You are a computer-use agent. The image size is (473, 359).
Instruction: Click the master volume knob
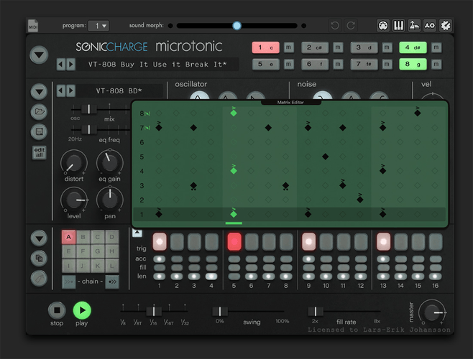coord(432,312)
